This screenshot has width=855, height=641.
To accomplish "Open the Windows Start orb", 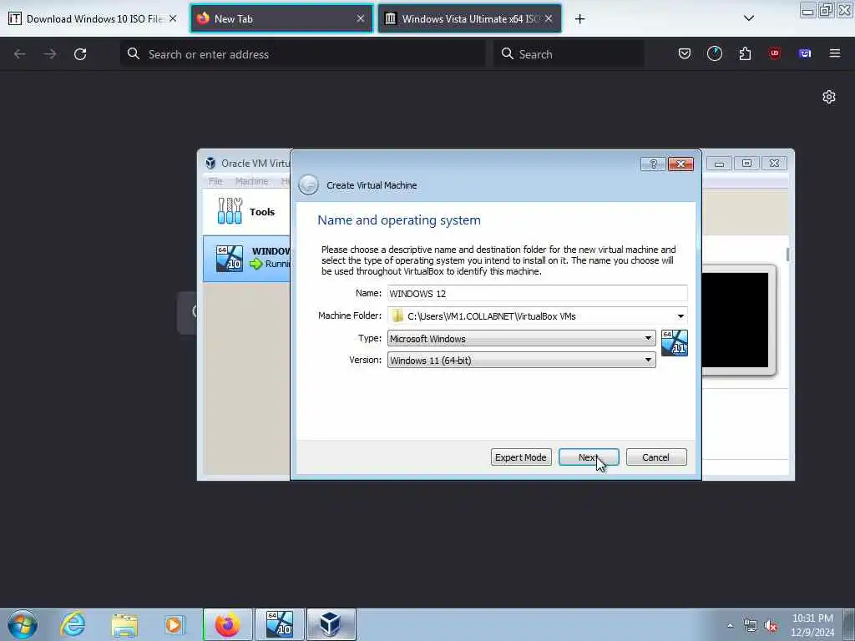I will click(x=23, y=624).
